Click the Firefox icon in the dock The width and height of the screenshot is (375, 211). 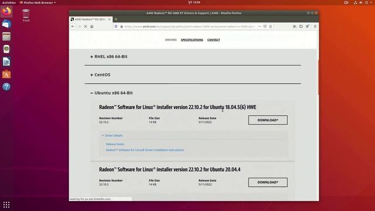coord(6,11)
